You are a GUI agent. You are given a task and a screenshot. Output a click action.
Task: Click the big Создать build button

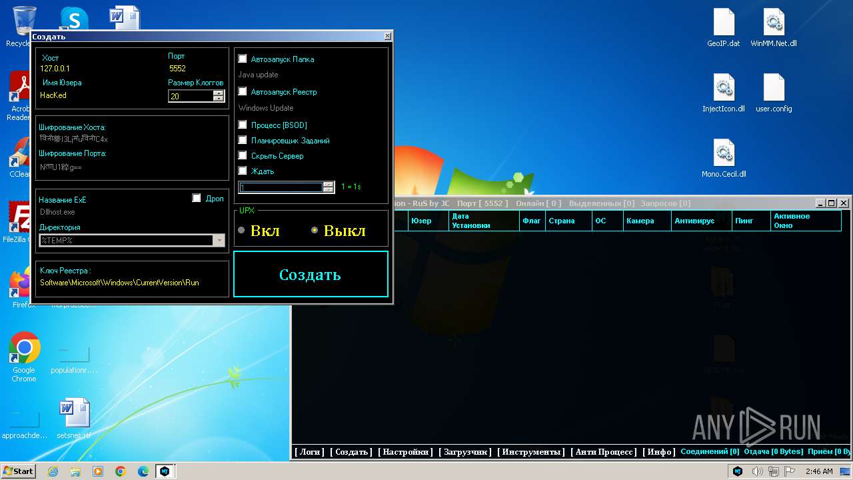(311, 274)
